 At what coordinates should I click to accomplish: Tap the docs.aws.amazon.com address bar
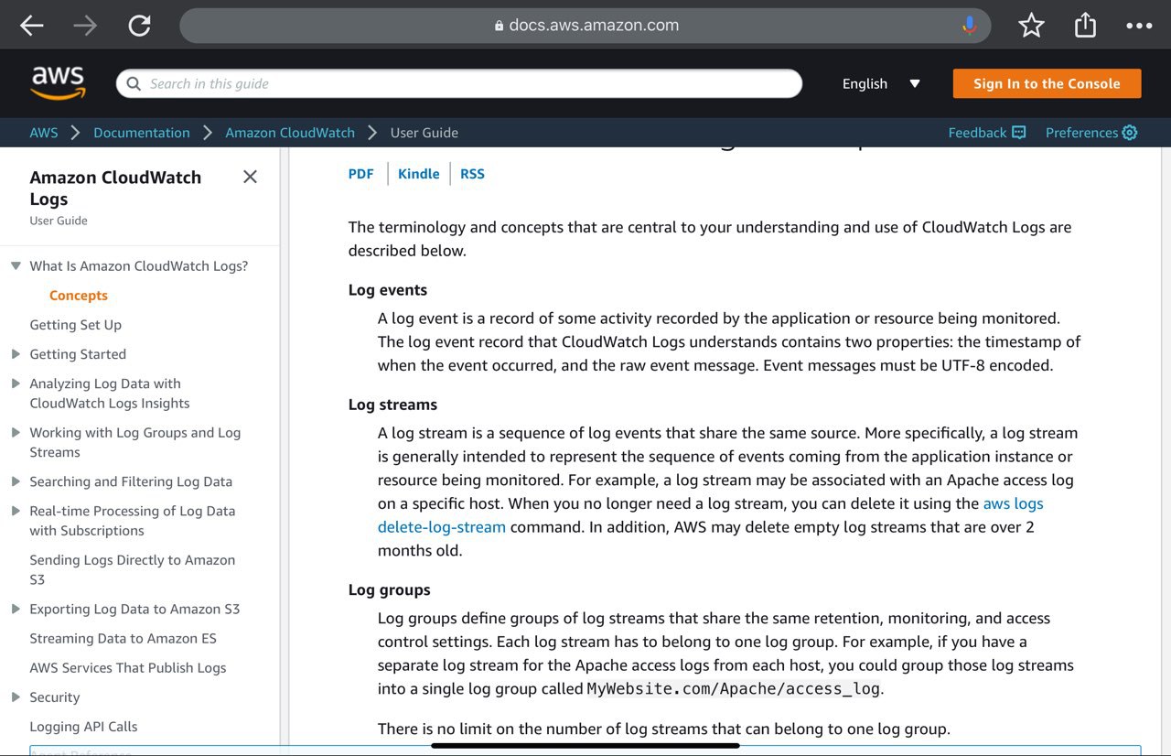coord(585,26)
